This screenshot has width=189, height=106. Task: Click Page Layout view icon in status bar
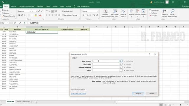[165, 105]
